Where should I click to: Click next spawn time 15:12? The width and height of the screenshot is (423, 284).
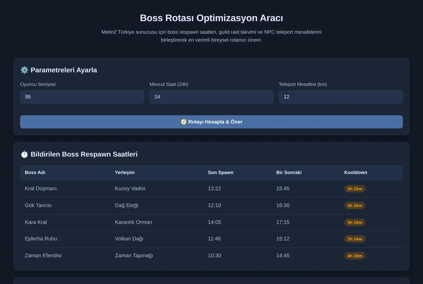[283, 239]
